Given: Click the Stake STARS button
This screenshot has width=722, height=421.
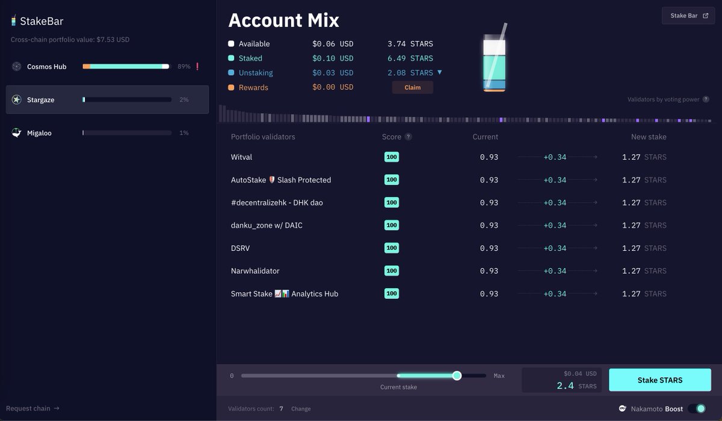Looking at the screenshot, I should click(x=660, y=380).
